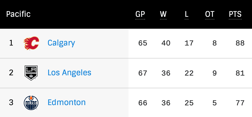Viewport: 252px width, 117px height.
Task: Click the Calgary Flames logo
Action: point(31,43)
